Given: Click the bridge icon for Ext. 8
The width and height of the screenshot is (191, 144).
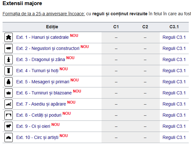Looking at the screenshot, I should (9, 115).
